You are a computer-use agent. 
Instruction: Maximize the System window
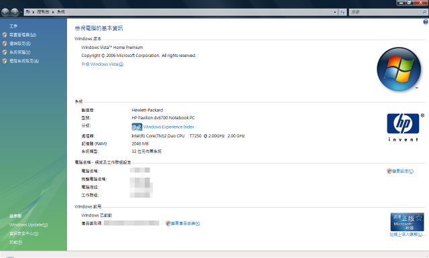(x=410, y=3)
